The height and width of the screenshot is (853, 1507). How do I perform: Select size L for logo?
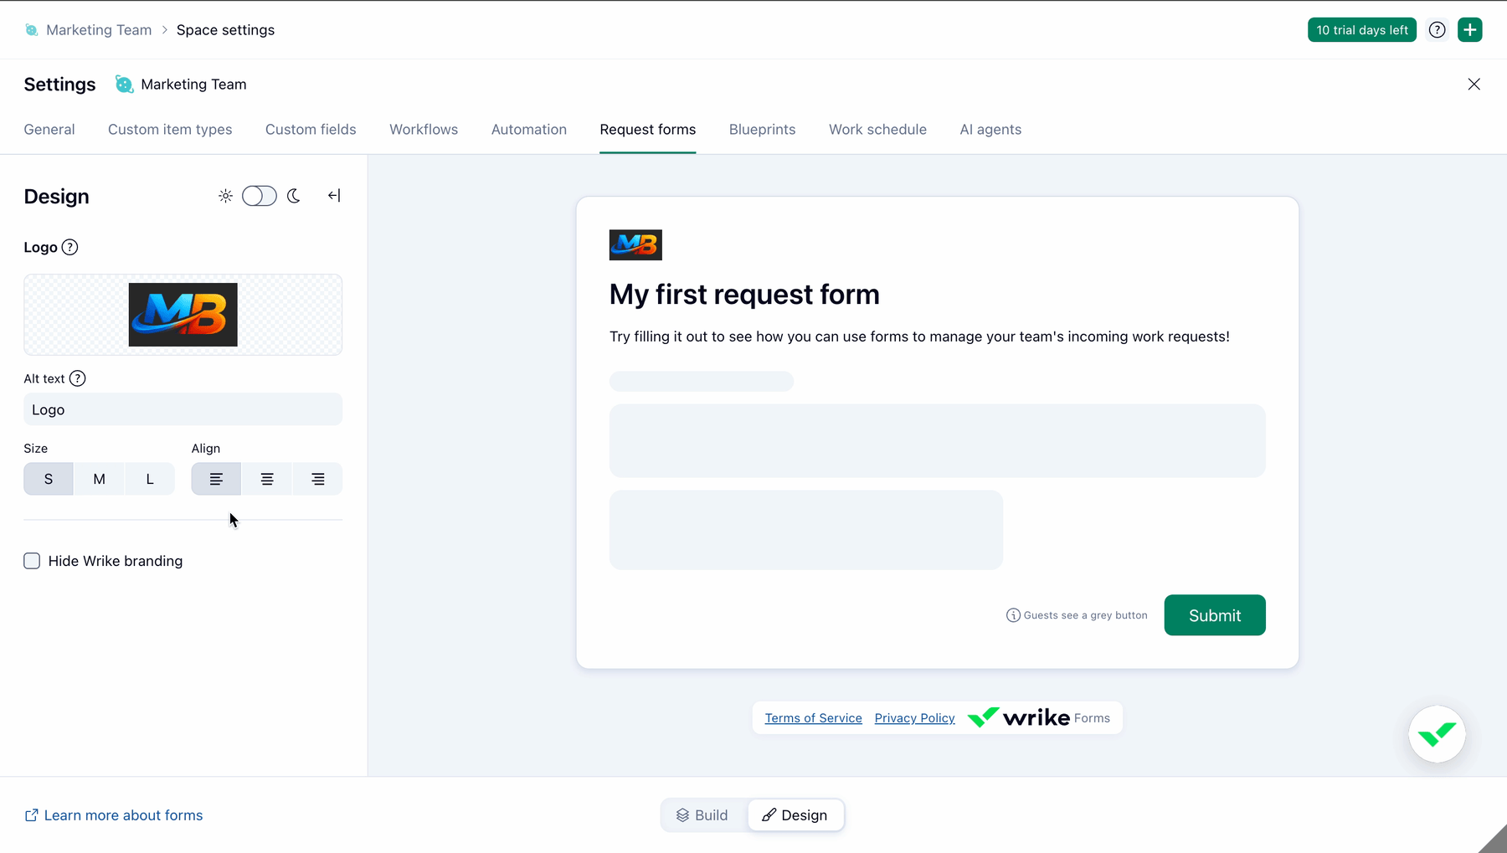[x=150, y=479]
